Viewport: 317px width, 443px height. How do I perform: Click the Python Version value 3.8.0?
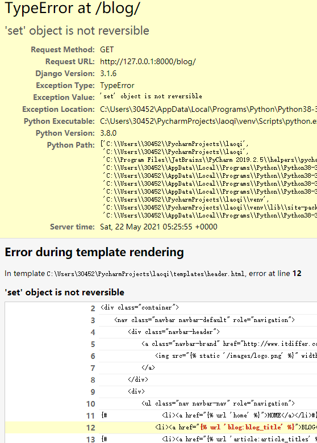pos(108,133)
